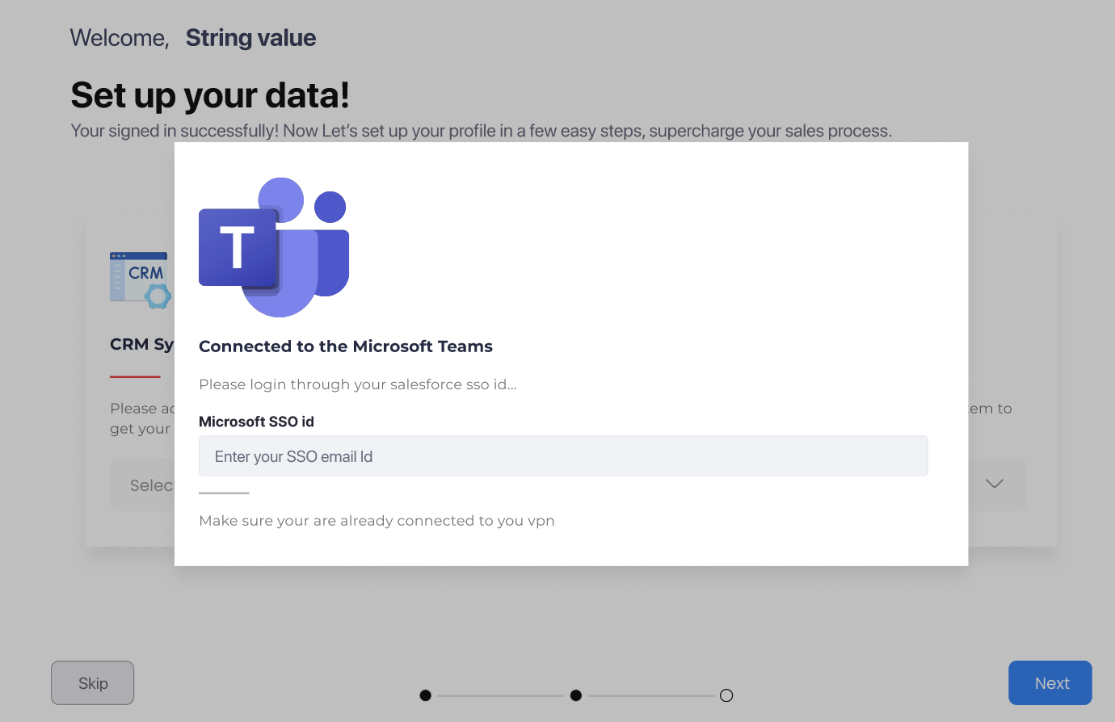This screenshot has height=722, width=1115.
Task: Open the dropdown chevron behind the dialog
Action: tap(995, 484)
